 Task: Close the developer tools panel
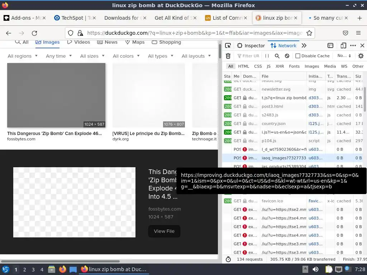(362, 45)
